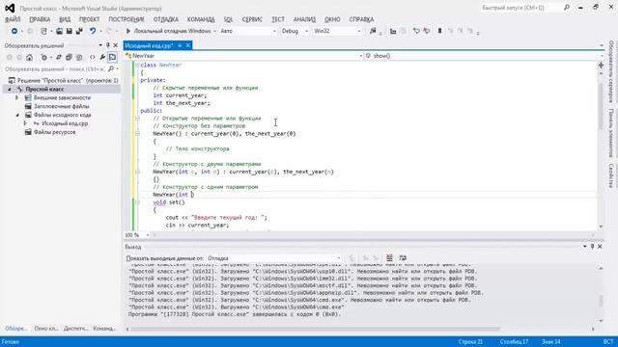Toggle word wrap in the Output panel
618x347 pixels.
403,258
